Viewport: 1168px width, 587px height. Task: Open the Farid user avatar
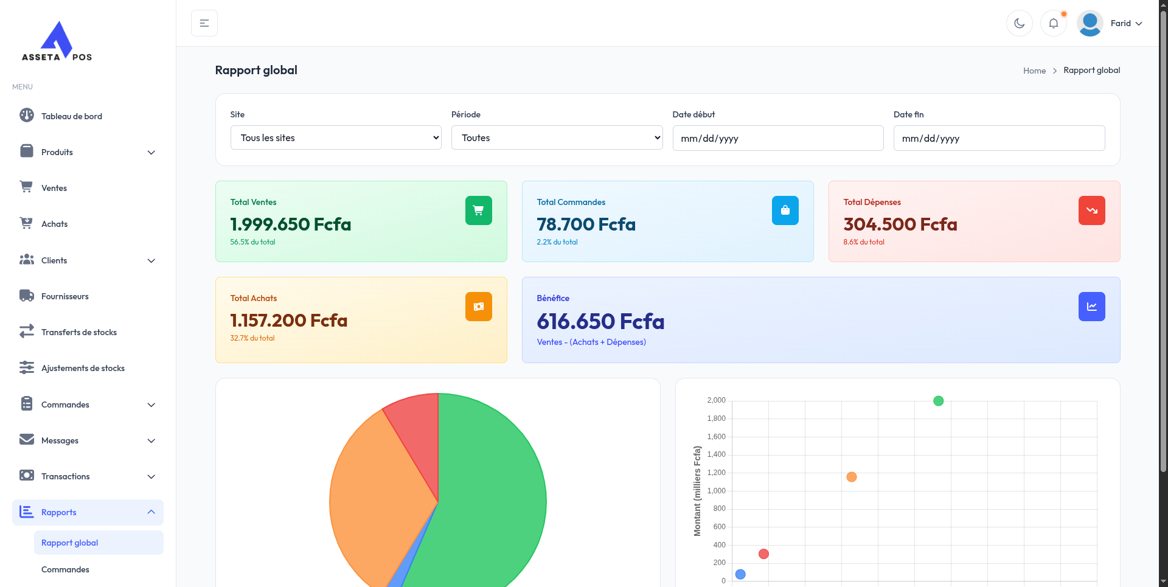[x=1090, y=23]
